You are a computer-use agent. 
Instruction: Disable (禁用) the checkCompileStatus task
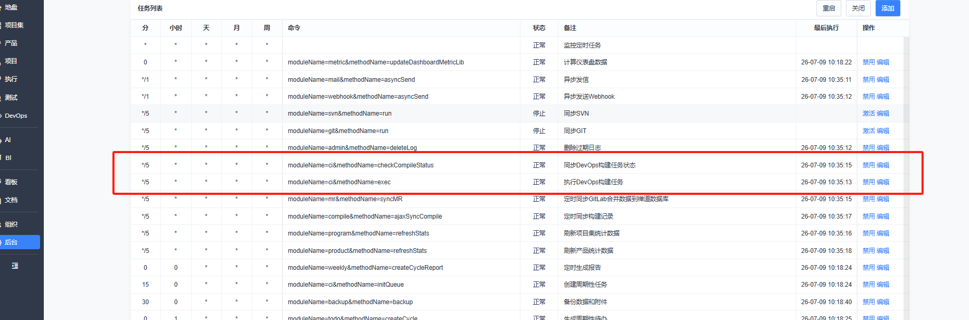pos(869,165)
